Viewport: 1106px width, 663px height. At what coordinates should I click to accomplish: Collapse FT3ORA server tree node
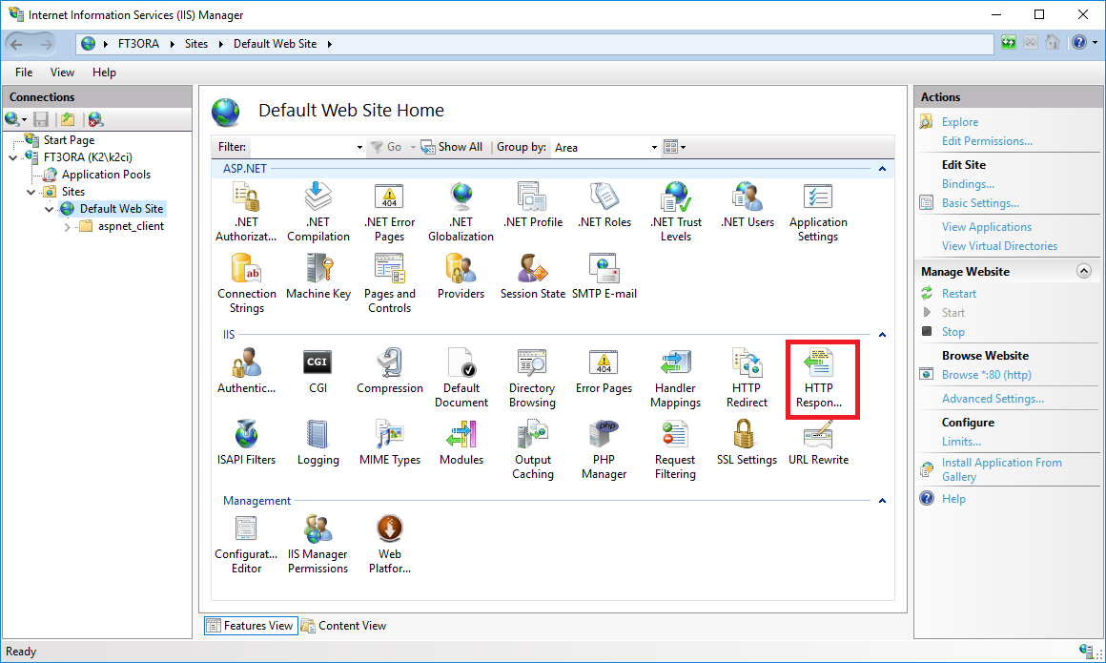12,157
